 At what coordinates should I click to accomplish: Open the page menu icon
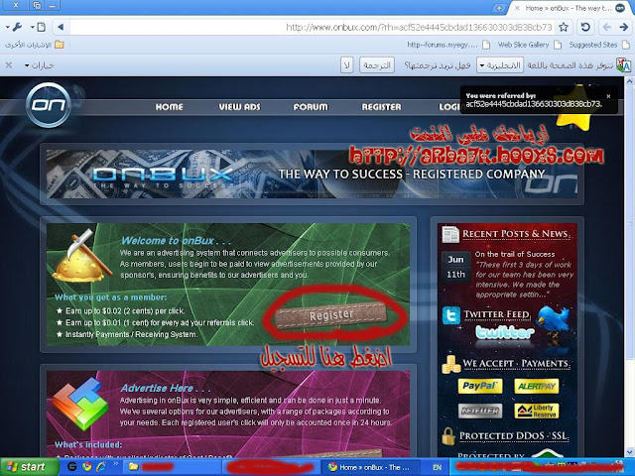click(x=41, y=27)
